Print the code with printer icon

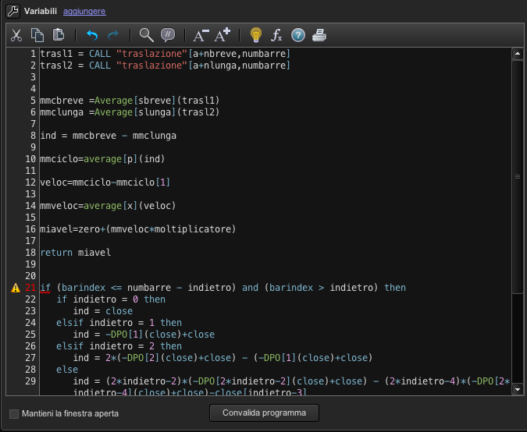(319, 35)
